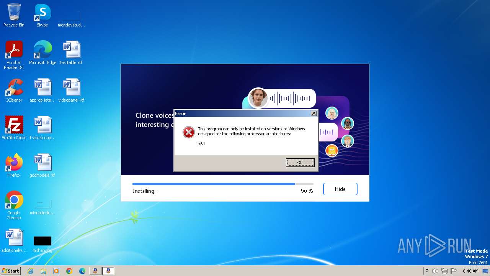Select the additionalw... document icon
Viewport: 490px width, 276px height.
click(14, 241)
